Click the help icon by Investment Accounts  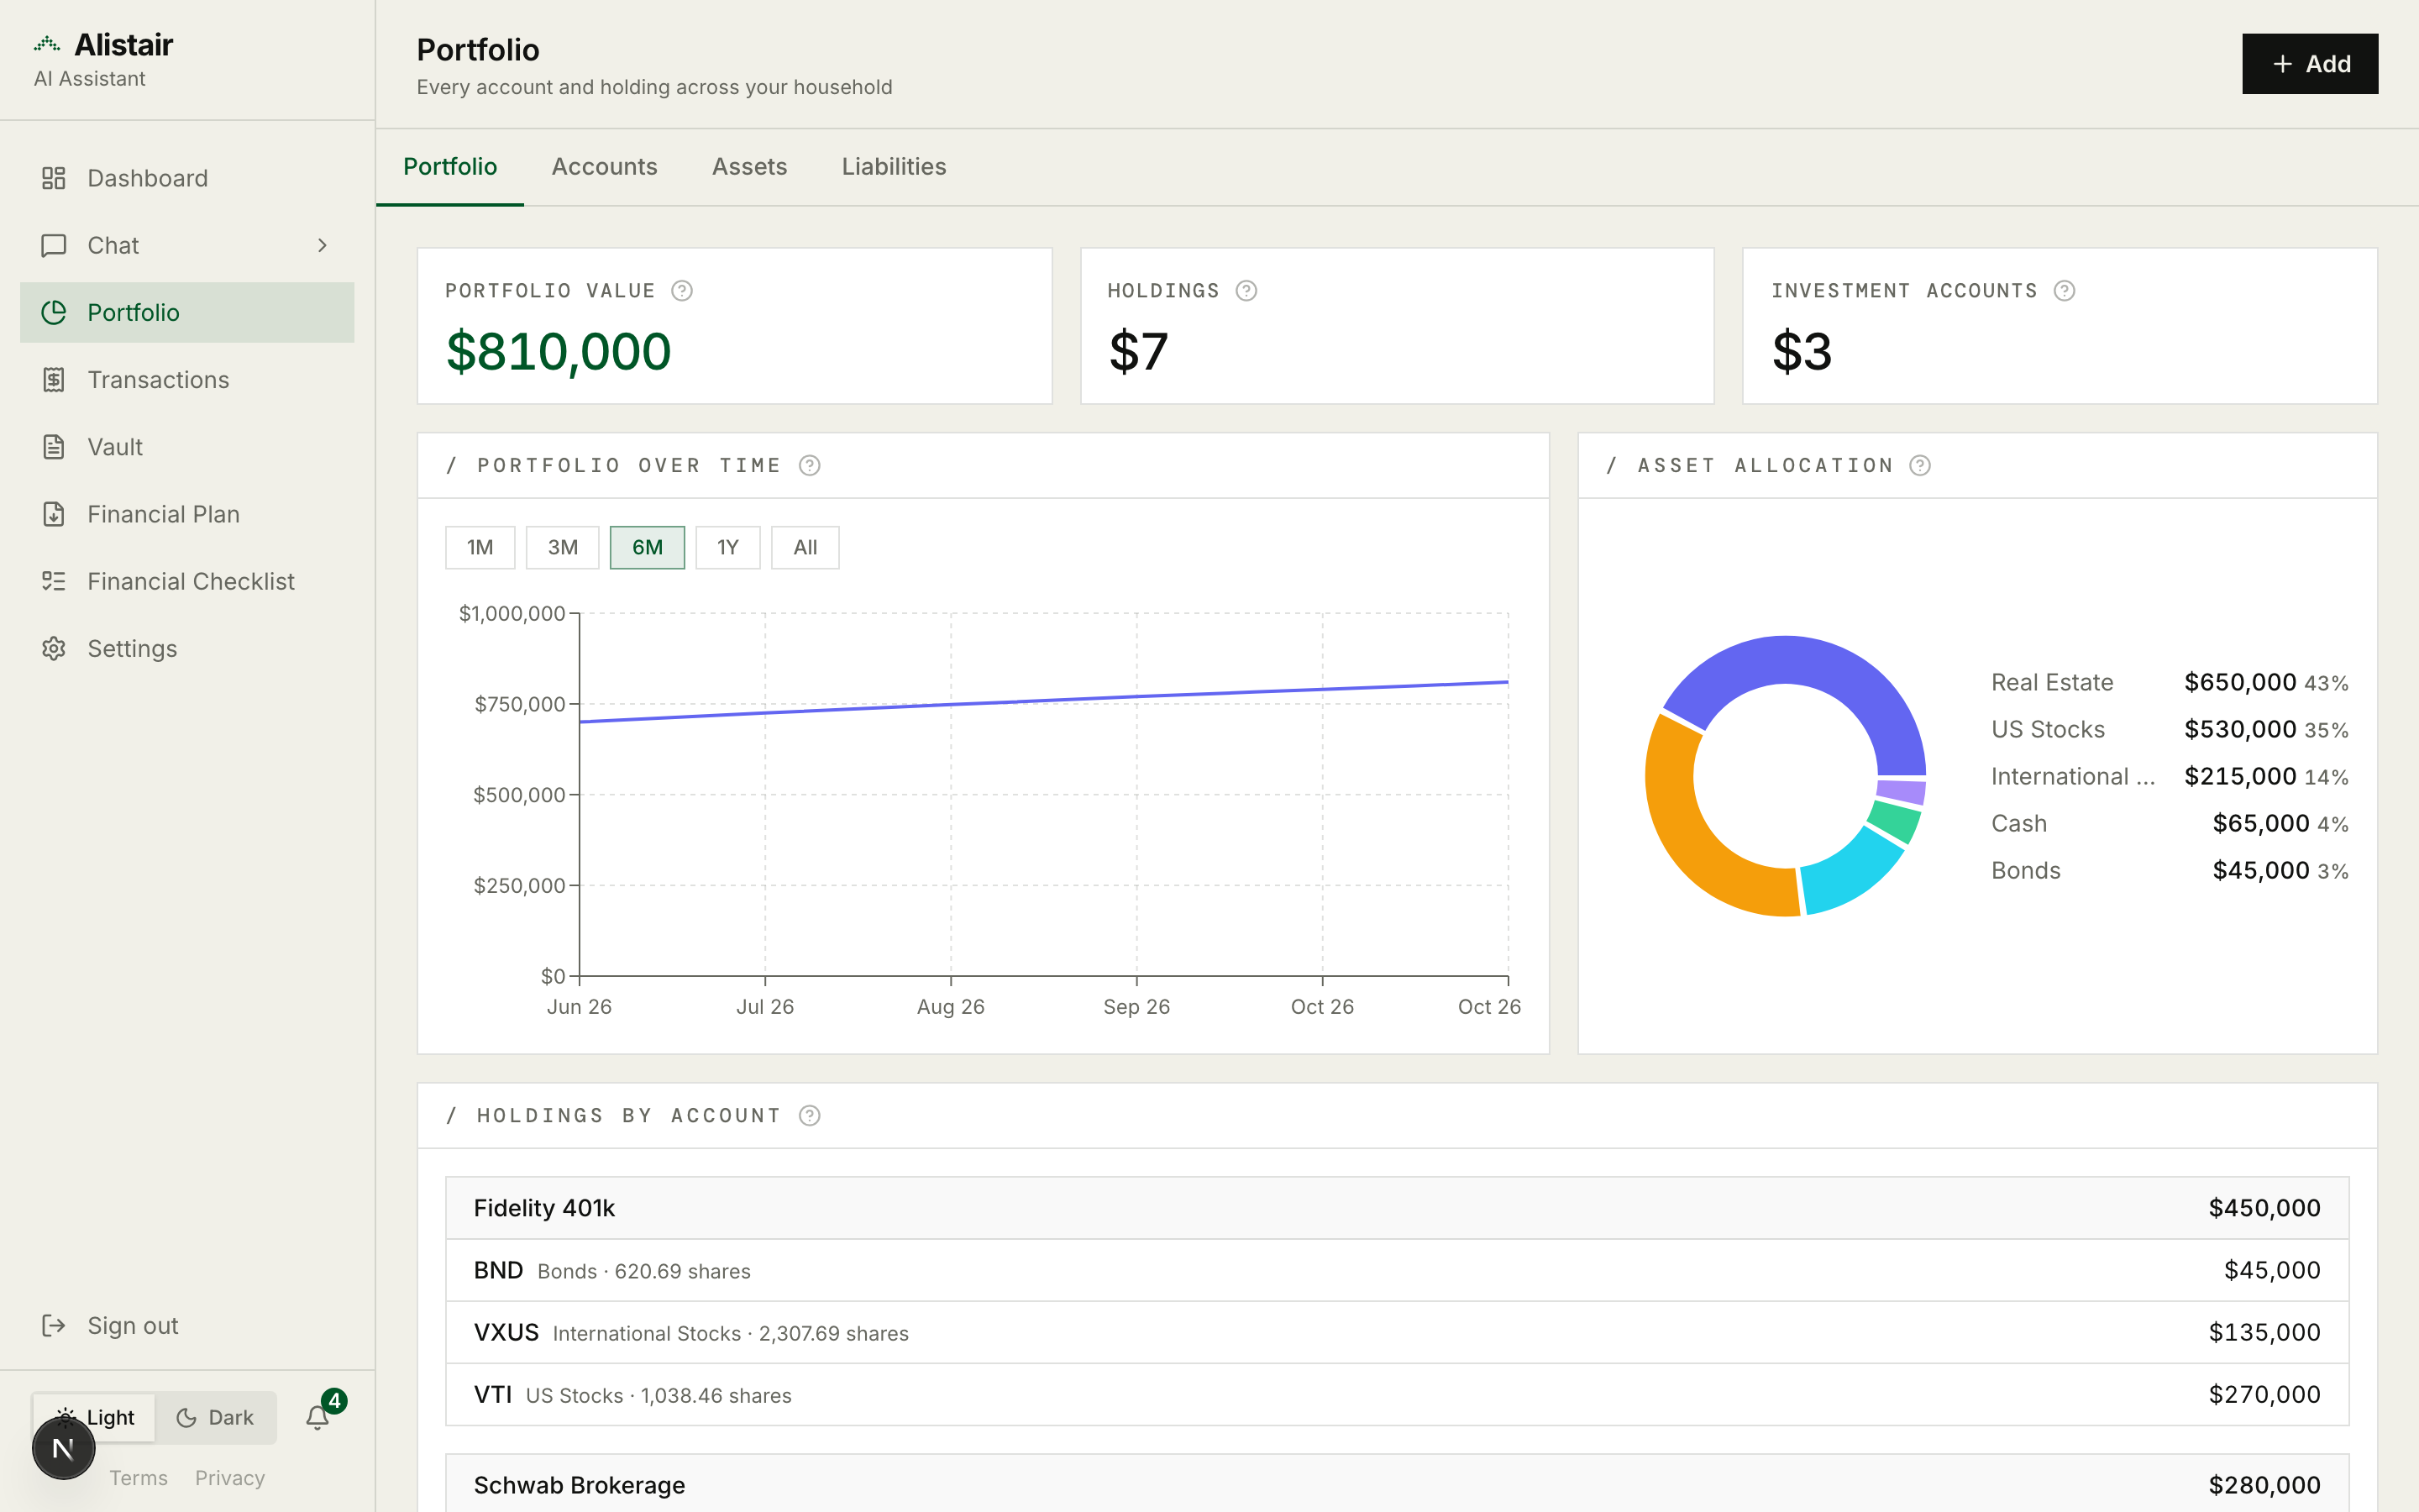(2065, 291)
